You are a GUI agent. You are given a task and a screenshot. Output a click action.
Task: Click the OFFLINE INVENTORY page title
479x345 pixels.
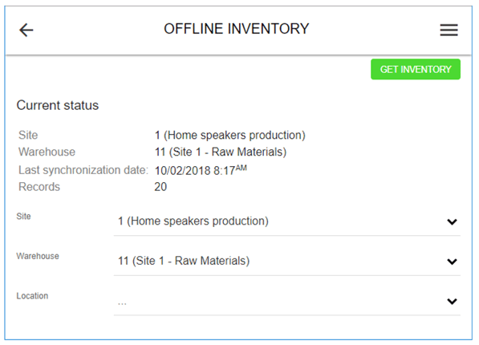[237, 29]
